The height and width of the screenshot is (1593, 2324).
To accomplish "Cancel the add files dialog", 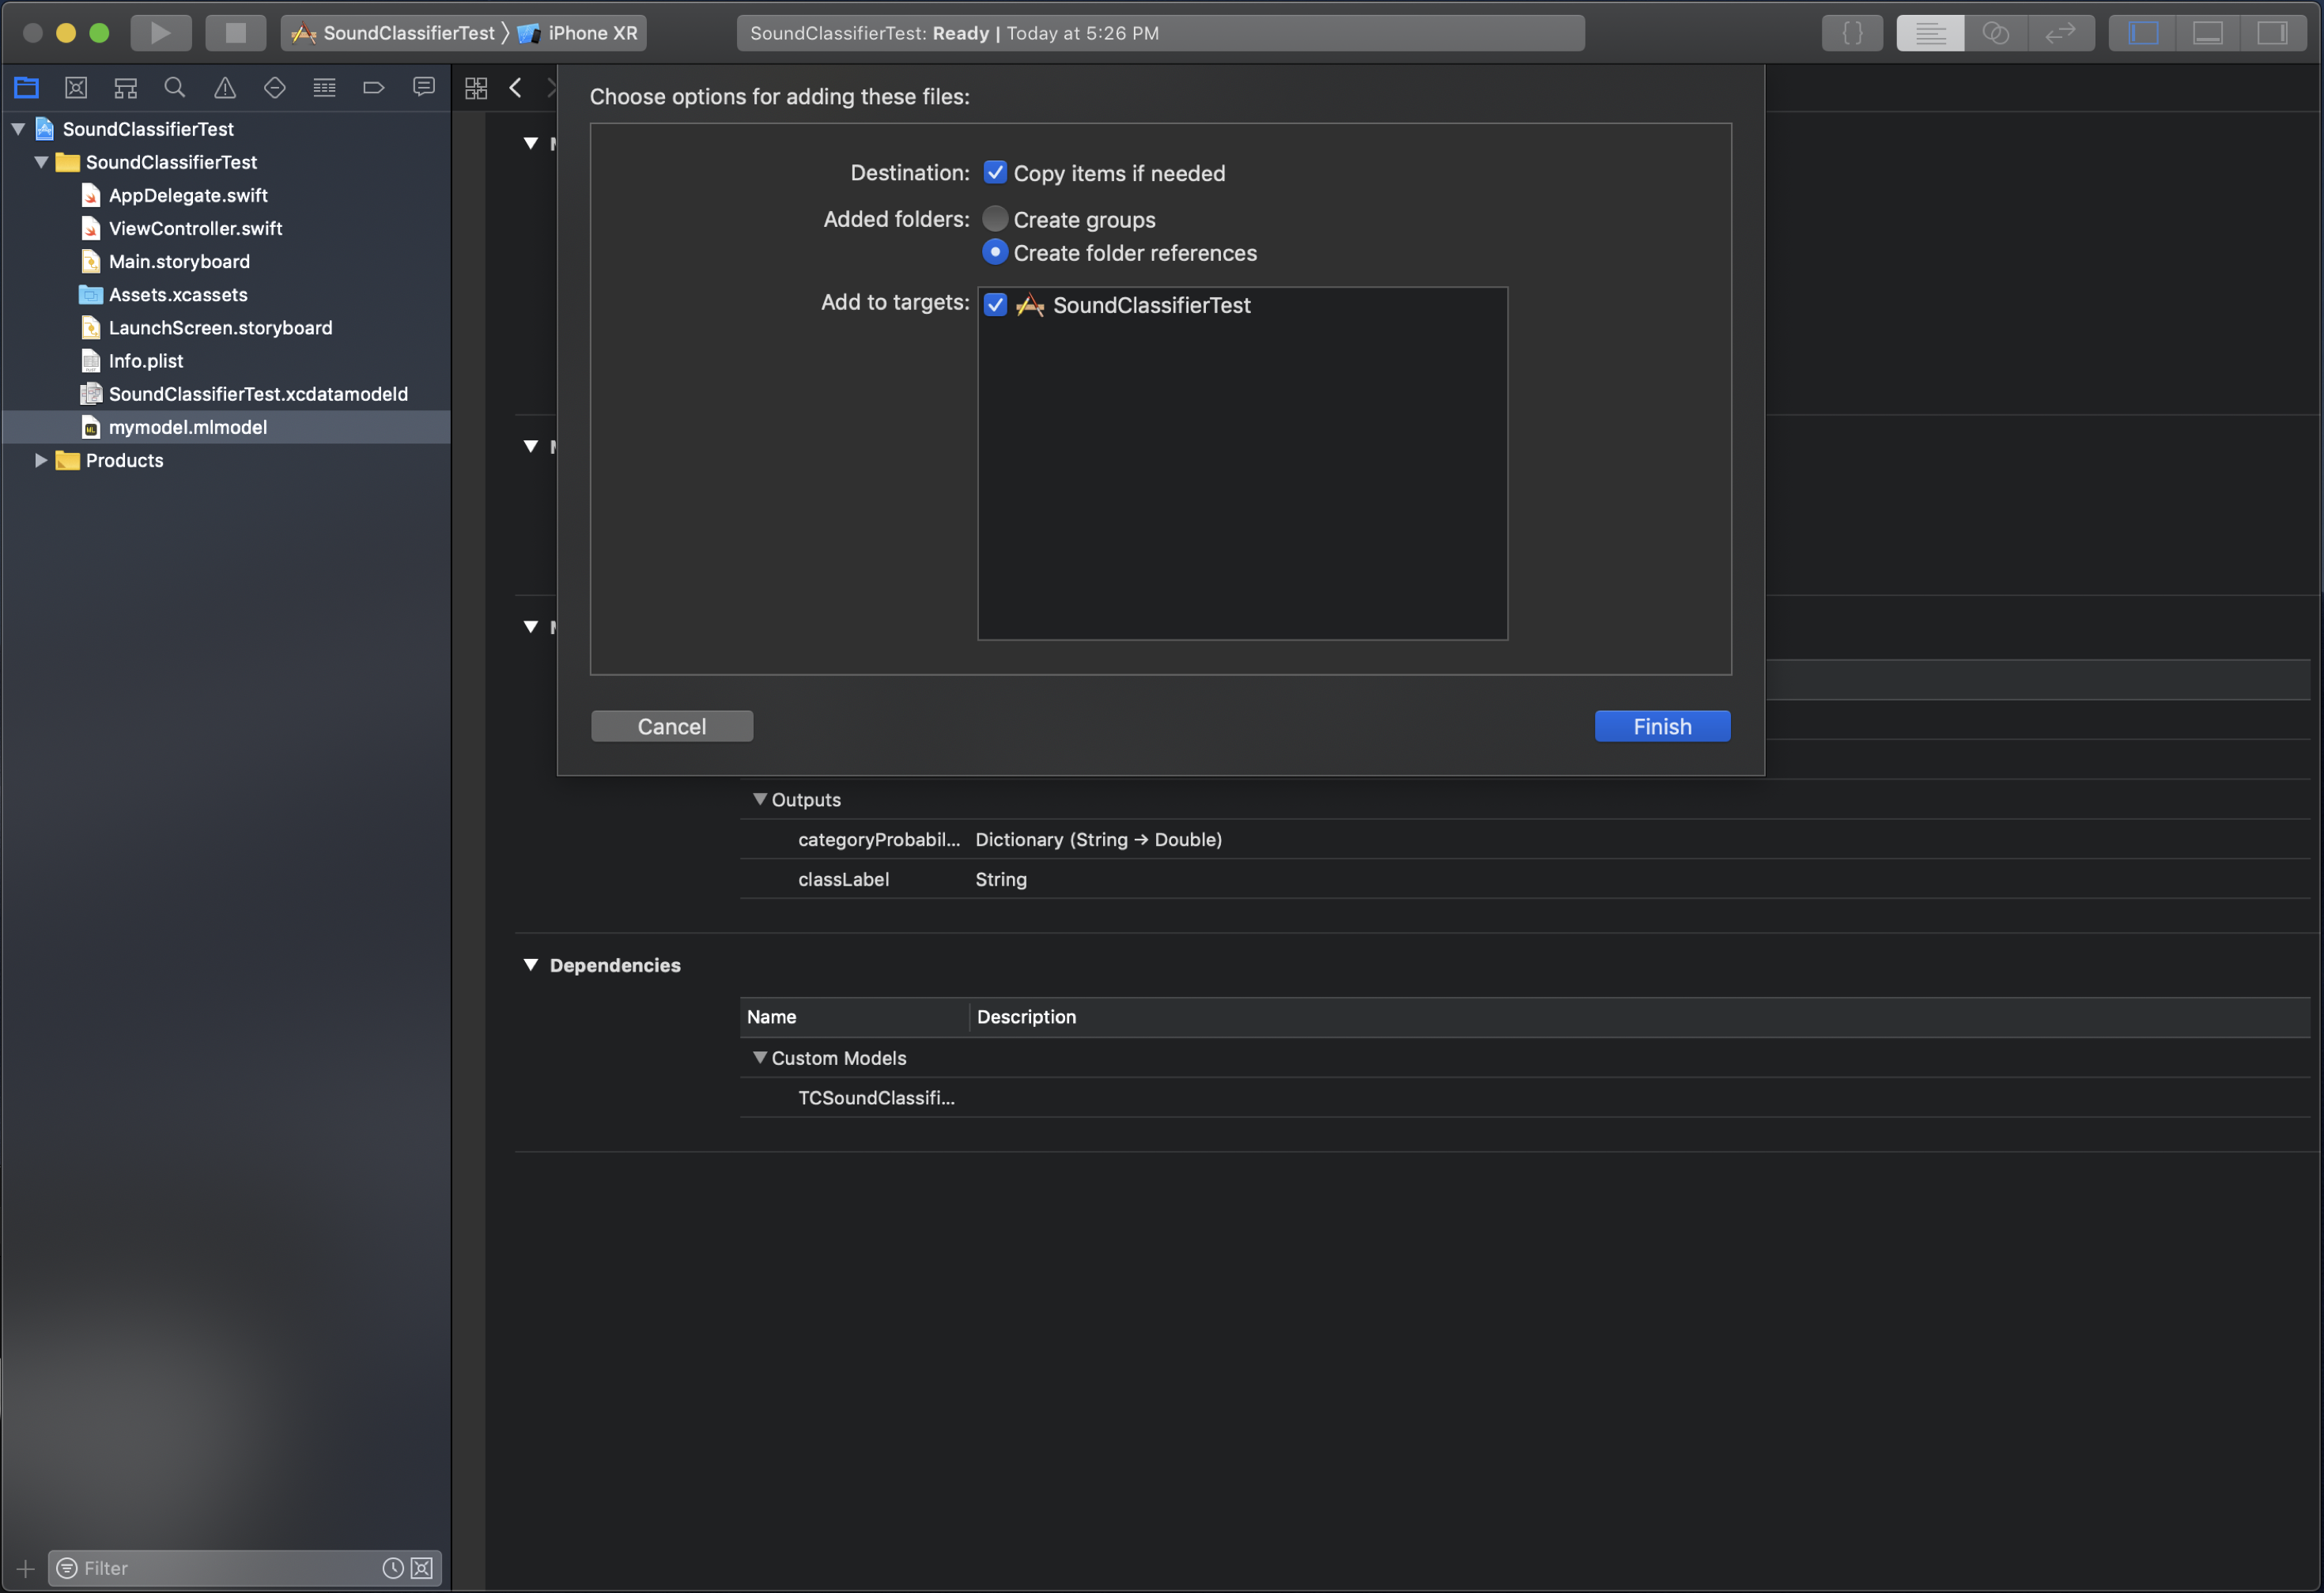I will pos(672,726).
